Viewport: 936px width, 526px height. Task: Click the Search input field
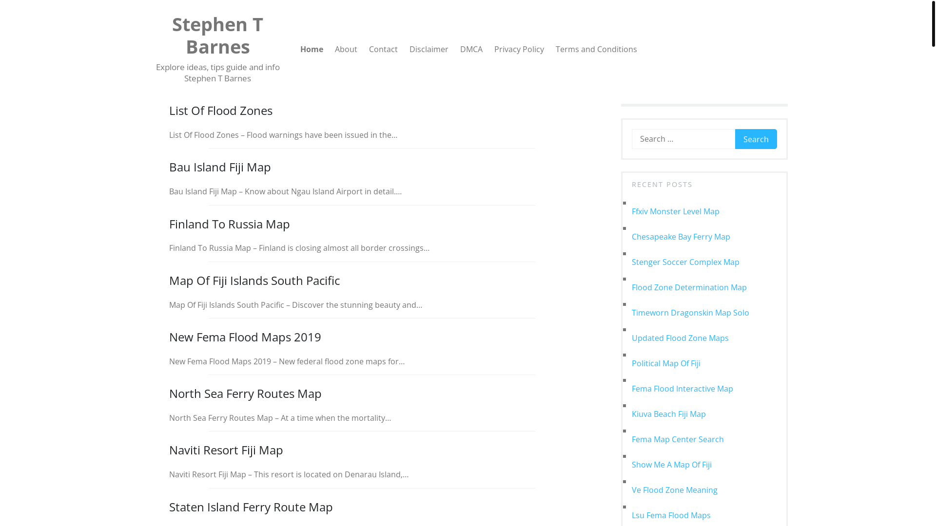[x=683, y=139]
